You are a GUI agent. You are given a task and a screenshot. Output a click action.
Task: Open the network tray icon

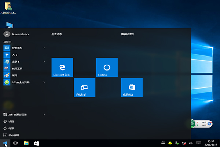pyautogui.click(x=184, y=143)
